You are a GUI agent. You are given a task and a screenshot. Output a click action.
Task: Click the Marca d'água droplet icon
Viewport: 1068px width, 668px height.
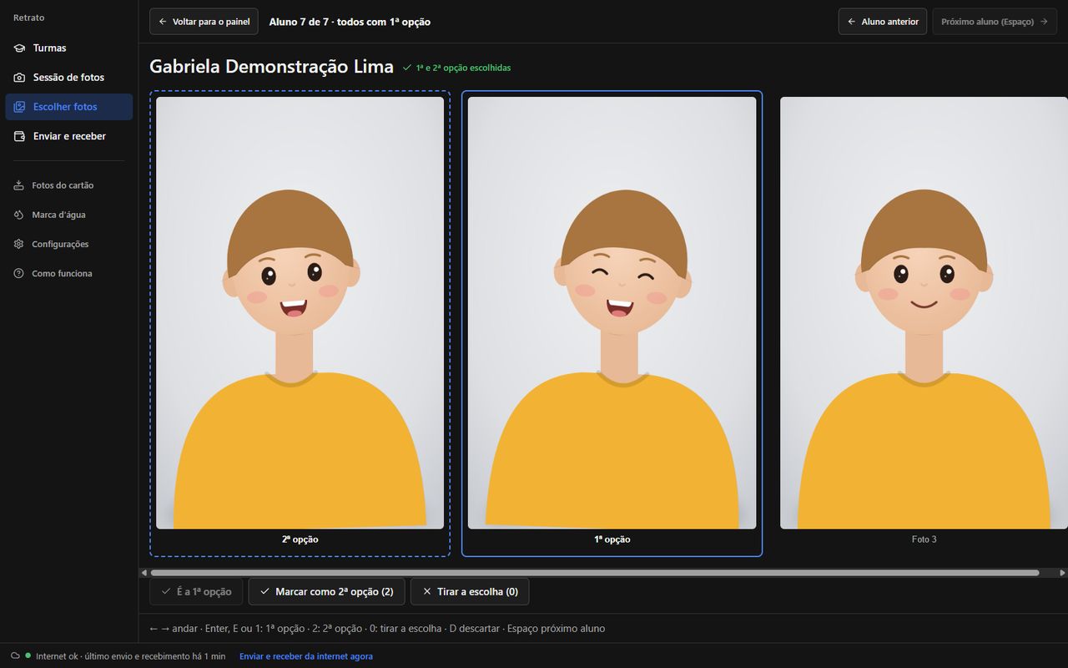click(x=18, y=215)
